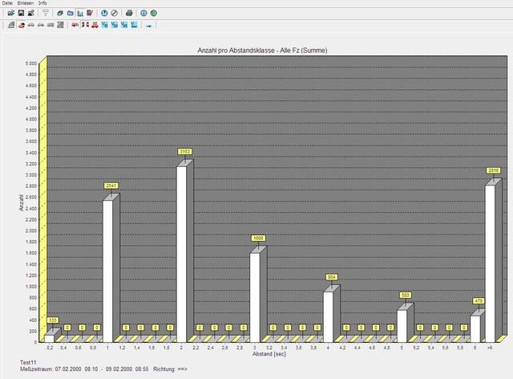
Task: Click the gray single car icon
Action: (31, 25)
